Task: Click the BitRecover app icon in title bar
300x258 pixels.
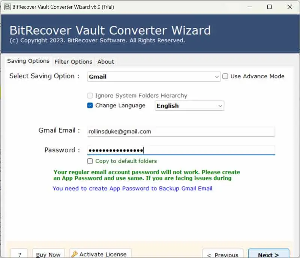Action: pyautogui.click(x=6, y=7)
